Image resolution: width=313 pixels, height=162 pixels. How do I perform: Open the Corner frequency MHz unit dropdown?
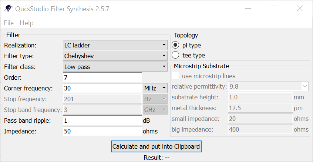tap(155, 88)
